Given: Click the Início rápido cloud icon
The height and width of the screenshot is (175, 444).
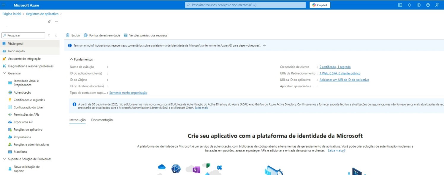Looking at the screenshot, I should (4, 51).
